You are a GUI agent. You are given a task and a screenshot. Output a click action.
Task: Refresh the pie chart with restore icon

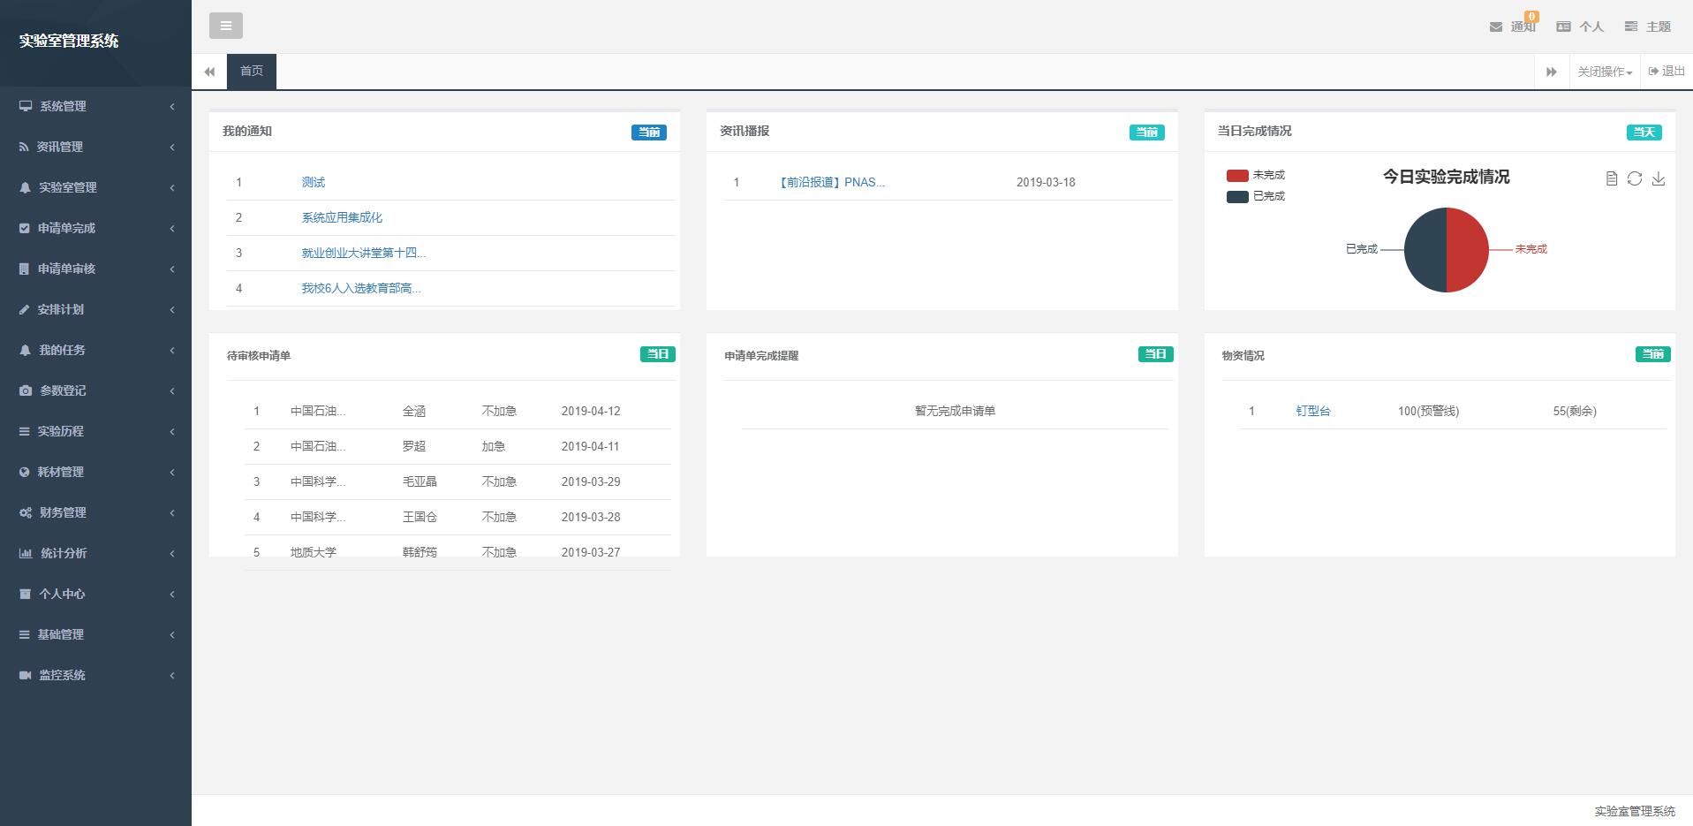[x=1635, y=178]
